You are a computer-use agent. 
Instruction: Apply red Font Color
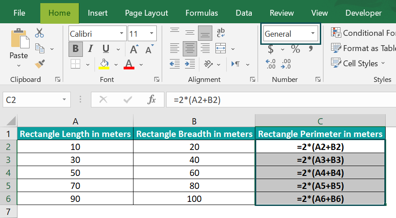(129, 64)
